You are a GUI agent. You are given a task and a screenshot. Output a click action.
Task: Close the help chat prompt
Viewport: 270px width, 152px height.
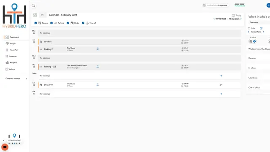(x=3, y=141)
